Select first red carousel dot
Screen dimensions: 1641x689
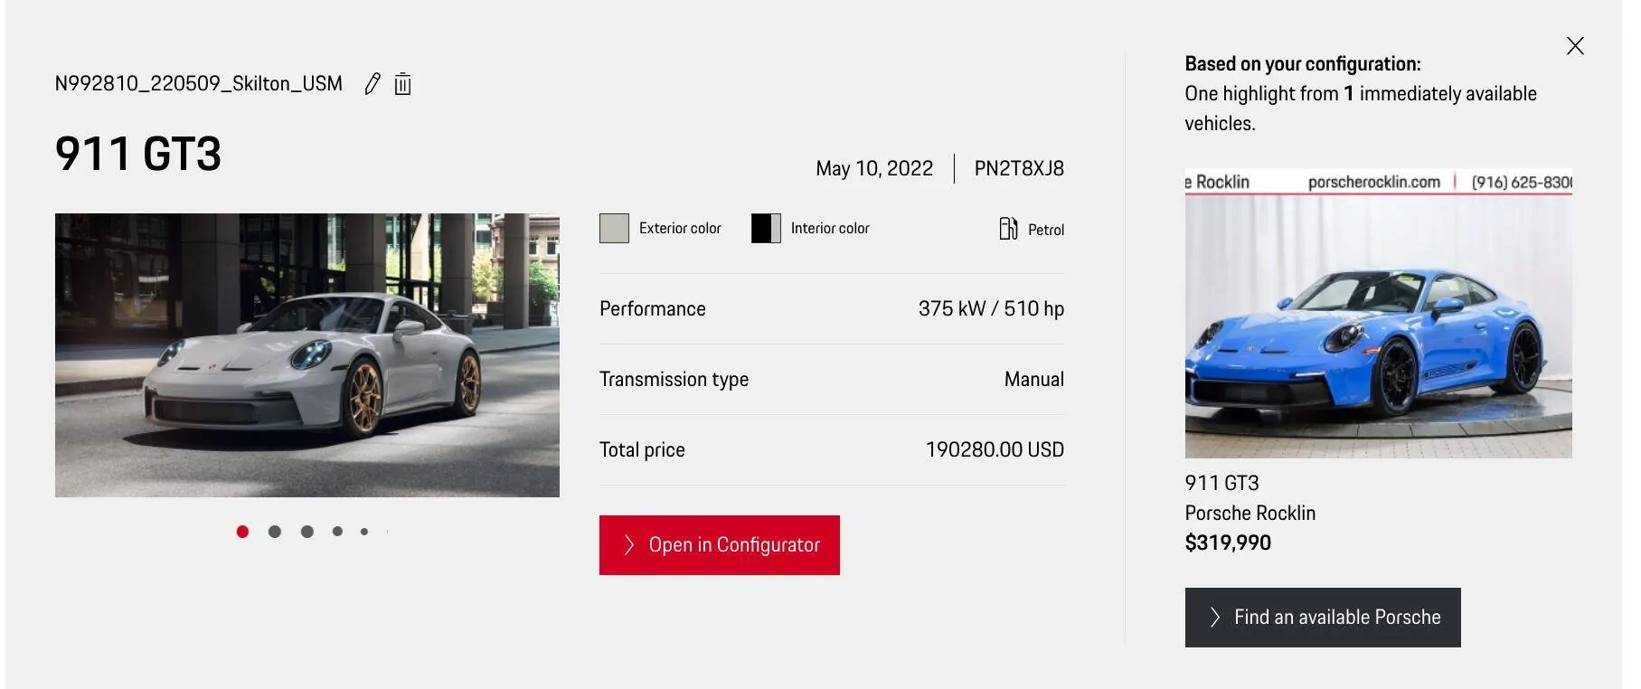pos(242,532)
